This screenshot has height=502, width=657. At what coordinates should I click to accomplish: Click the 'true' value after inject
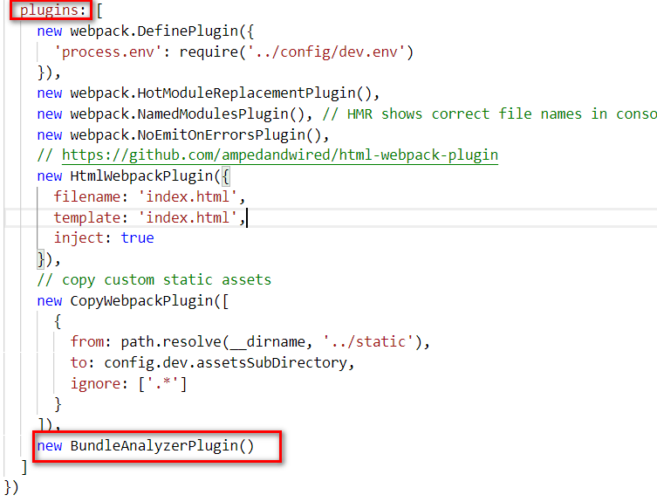pyautogui.click(x=138, y=238)
